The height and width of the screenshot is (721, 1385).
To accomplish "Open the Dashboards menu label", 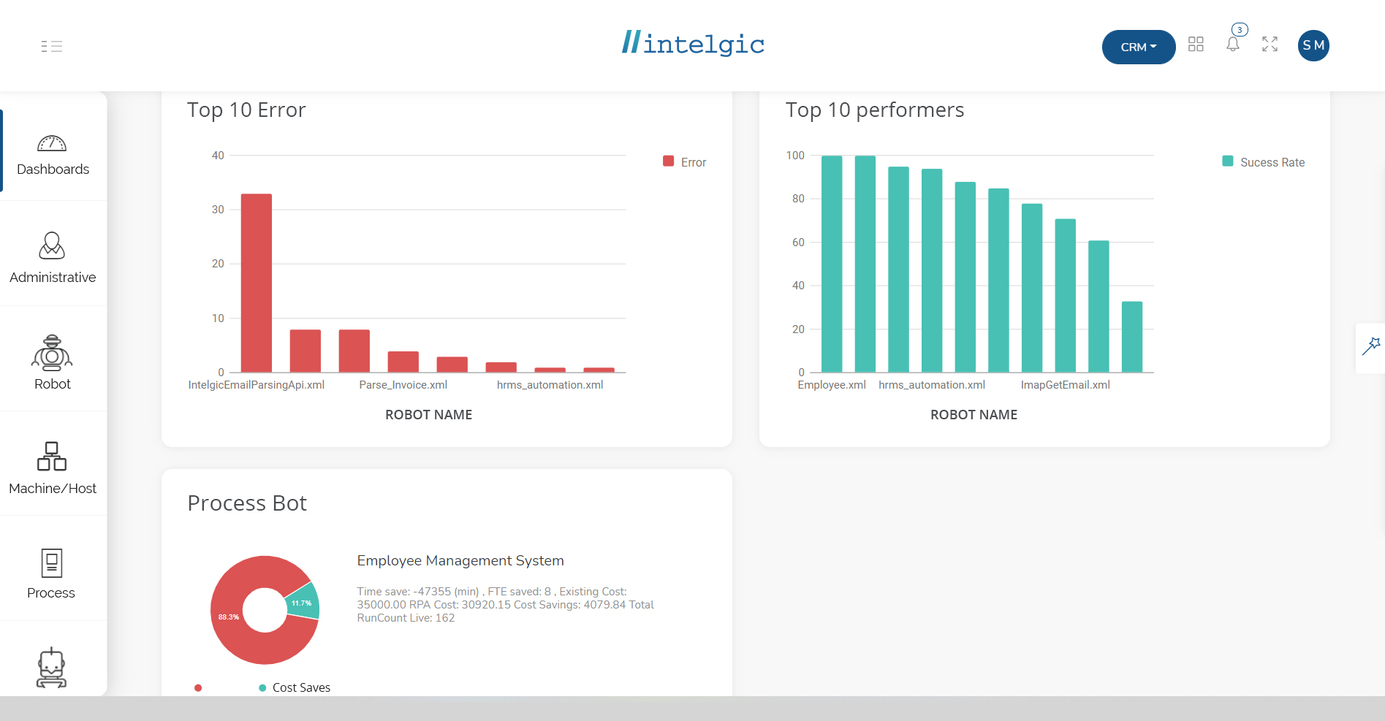I will click(x=53, y=169).
